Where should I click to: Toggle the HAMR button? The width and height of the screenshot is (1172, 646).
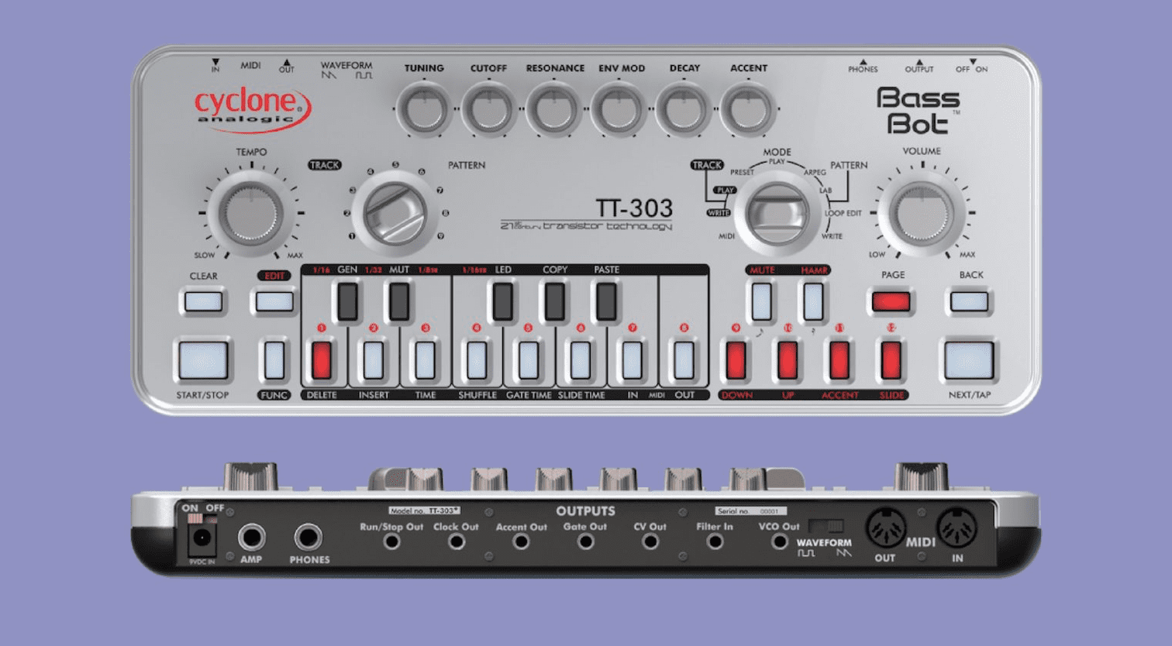813,301
